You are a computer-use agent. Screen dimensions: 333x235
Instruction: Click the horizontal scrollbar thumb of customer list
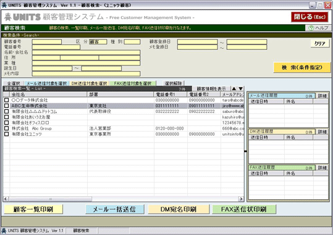[x=51, y=199]
